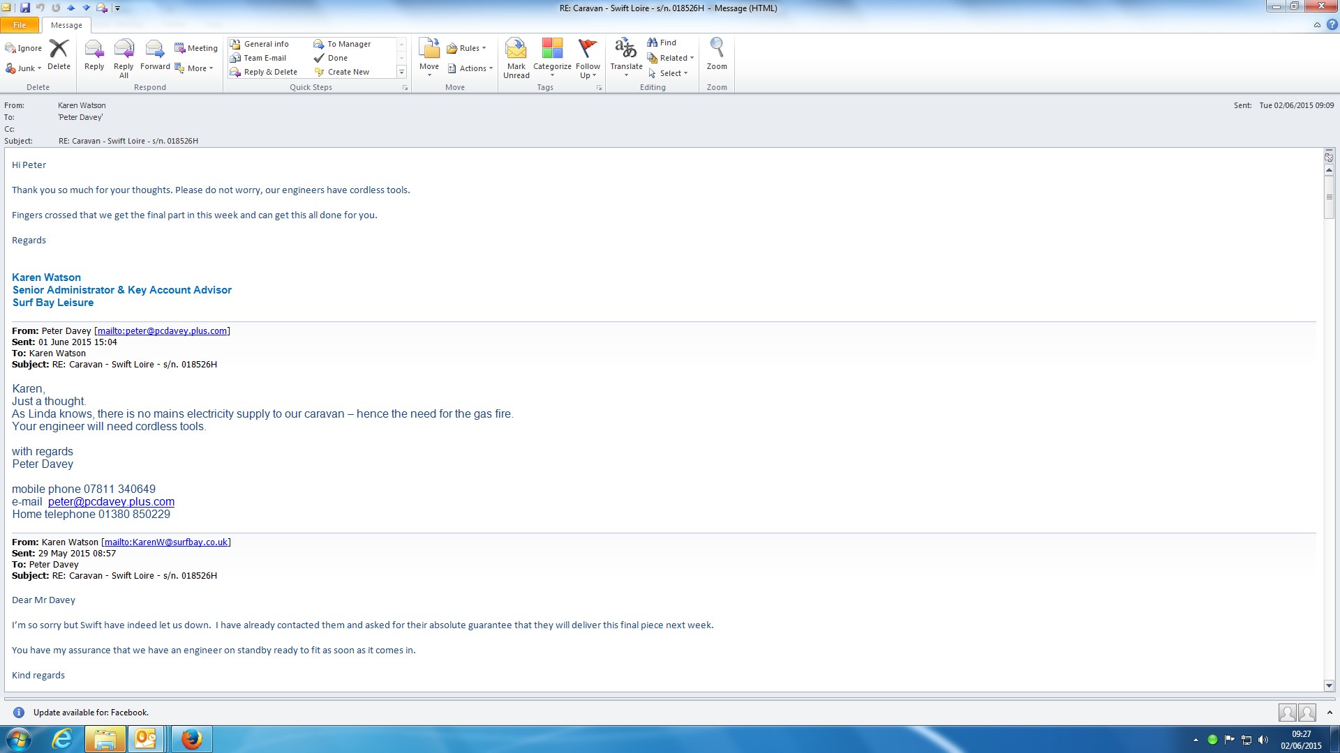Open the File tab
1340x753 pixels.
point(20,25)
